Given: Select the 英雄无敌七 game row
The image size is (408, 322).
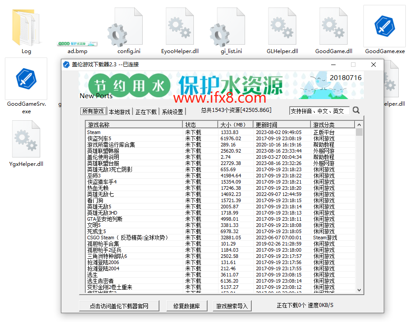Looking at the screenshot, I should [x=220, y=194].
